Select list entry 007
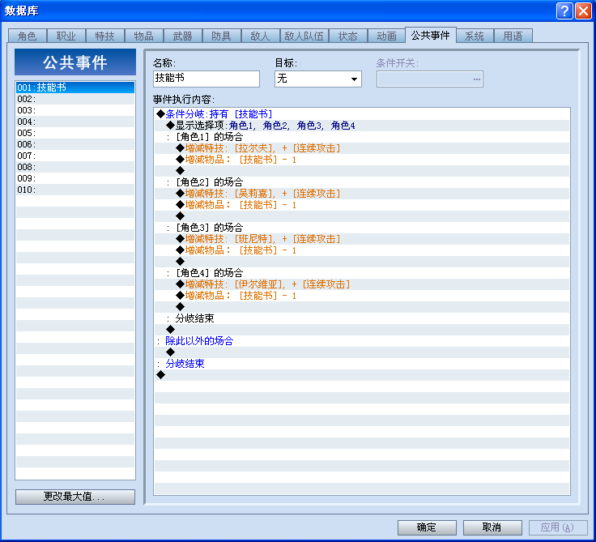 tap(75, 156)
